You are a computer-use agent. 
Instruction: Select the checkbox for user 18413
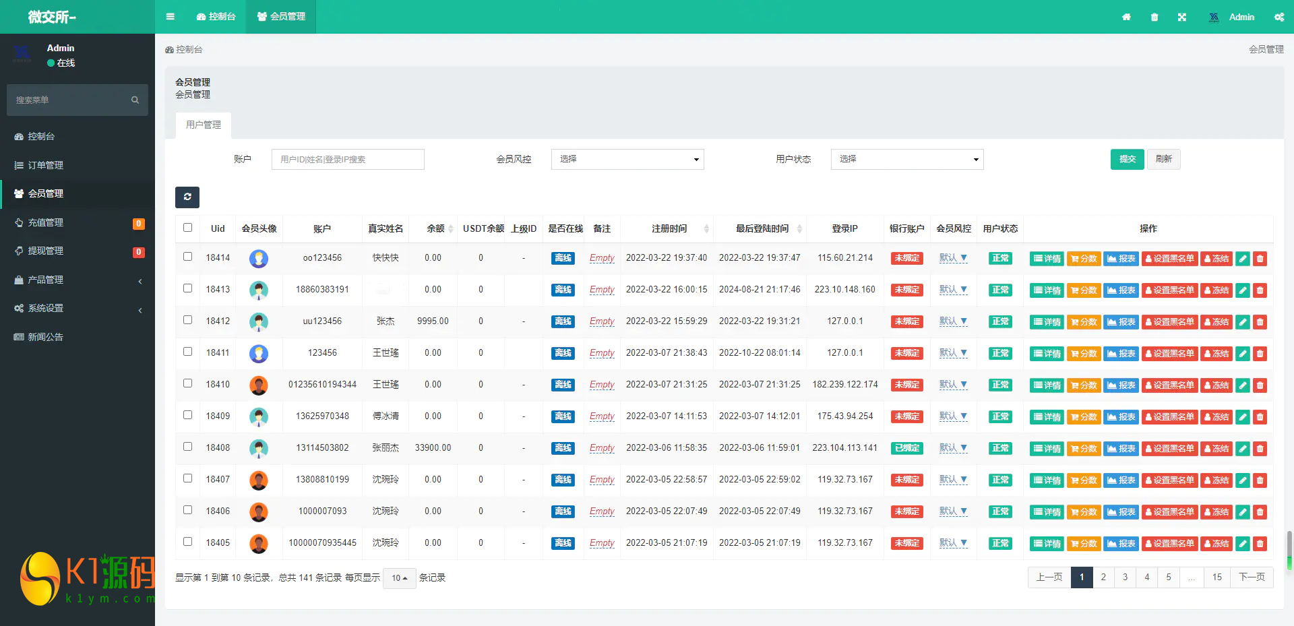coord(188,288)
